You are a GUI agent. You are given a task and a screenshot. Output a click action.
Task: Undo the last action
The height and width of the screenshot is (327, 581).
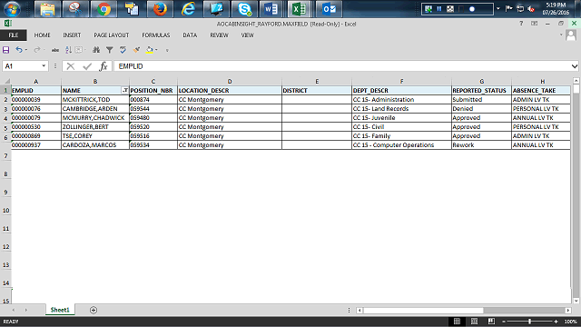coord(18,50)
